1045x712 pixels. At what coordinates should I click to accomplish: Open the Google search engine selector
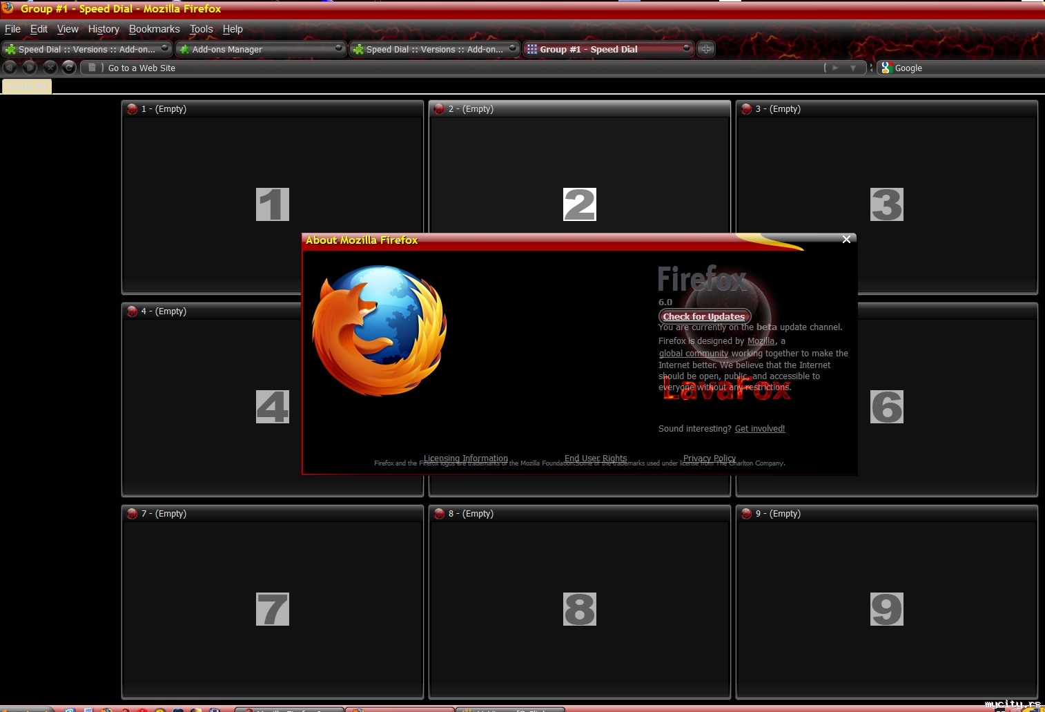(x=887, y=68)
